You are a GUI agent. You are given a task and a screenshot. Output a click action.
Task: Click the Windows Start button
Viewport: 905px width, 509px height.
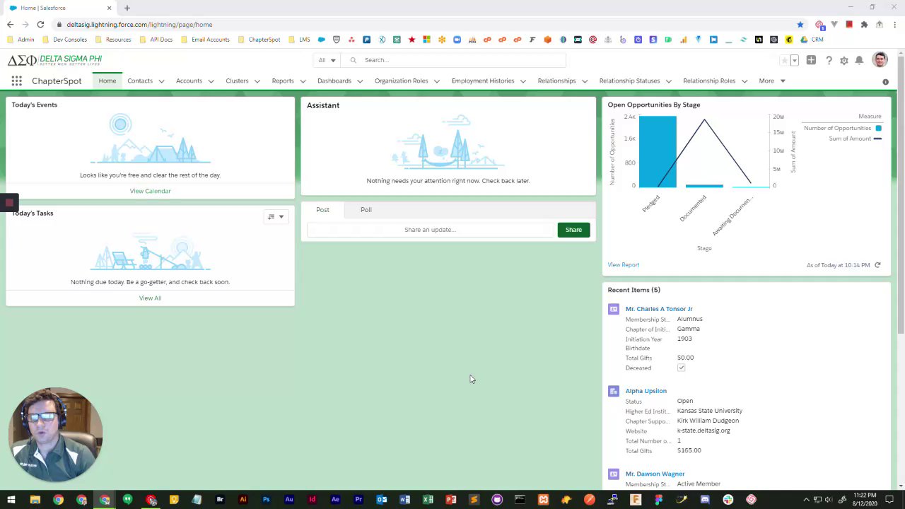11,500
